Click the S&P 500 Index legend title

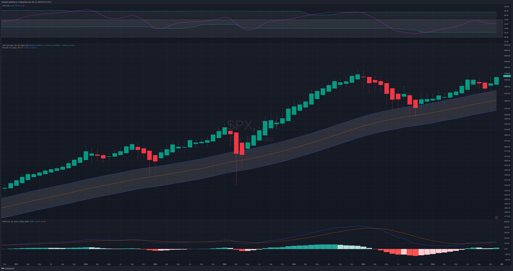(x=15, y=45)
